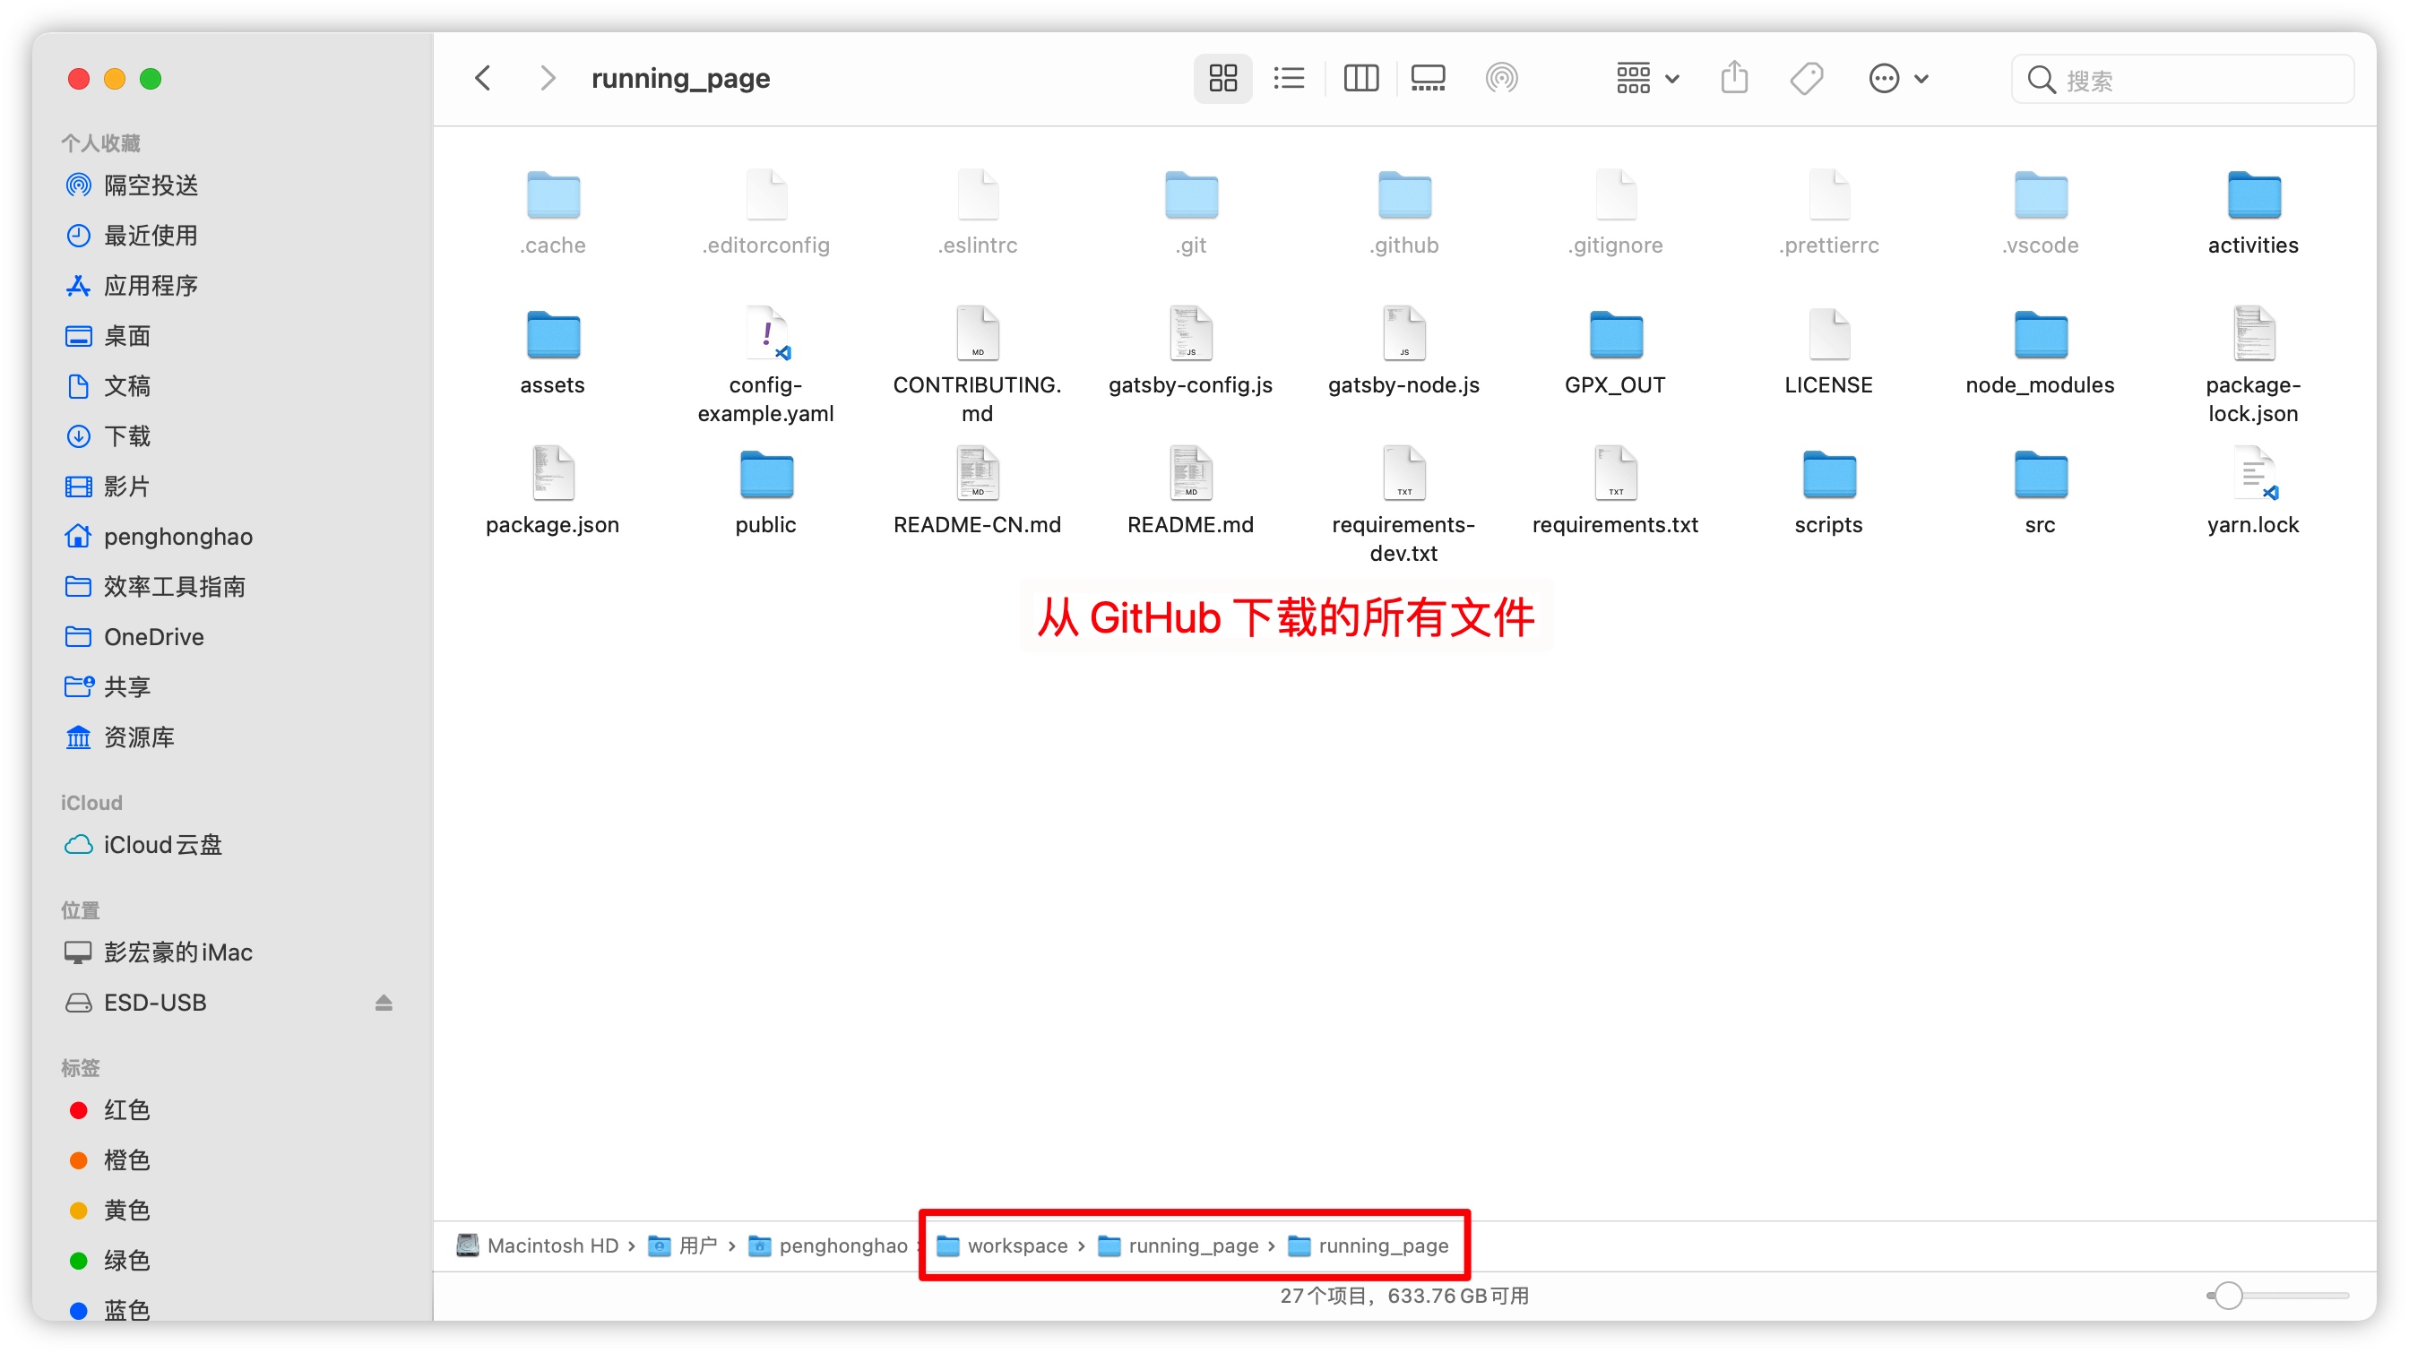Open the more actions dropdown menu
The height and width of the screenshot is (1353, 2409).
(x=1897, y=79)
